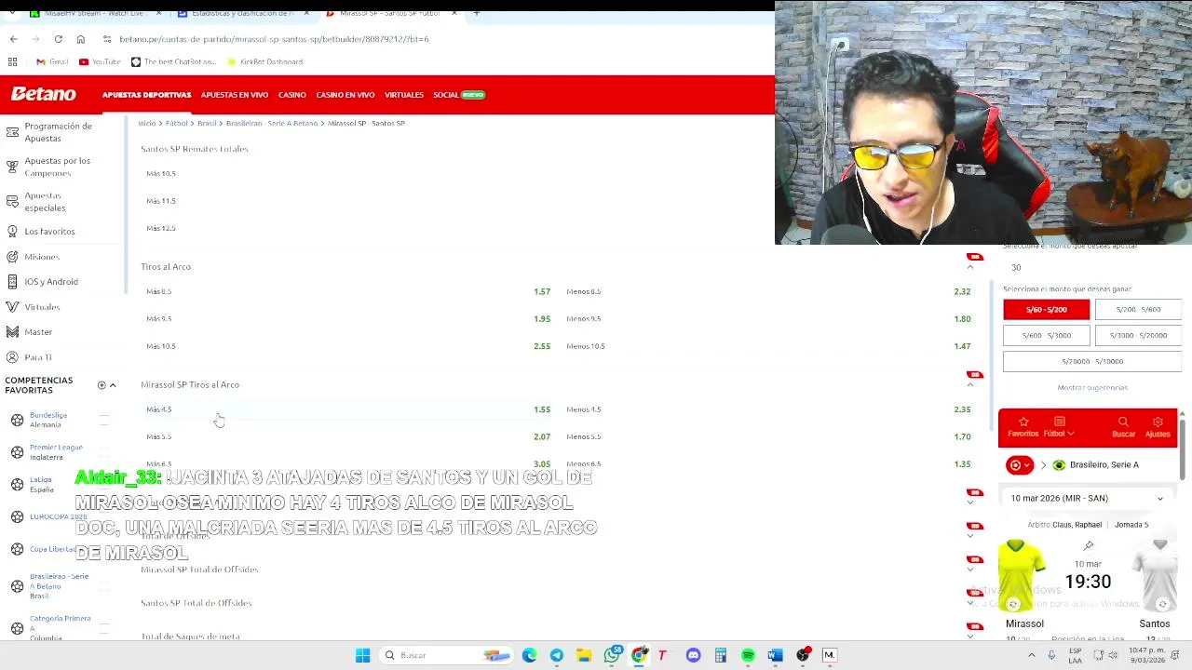
Task: Open Bundesliga Alemania competition
Action: coord(47,420)
